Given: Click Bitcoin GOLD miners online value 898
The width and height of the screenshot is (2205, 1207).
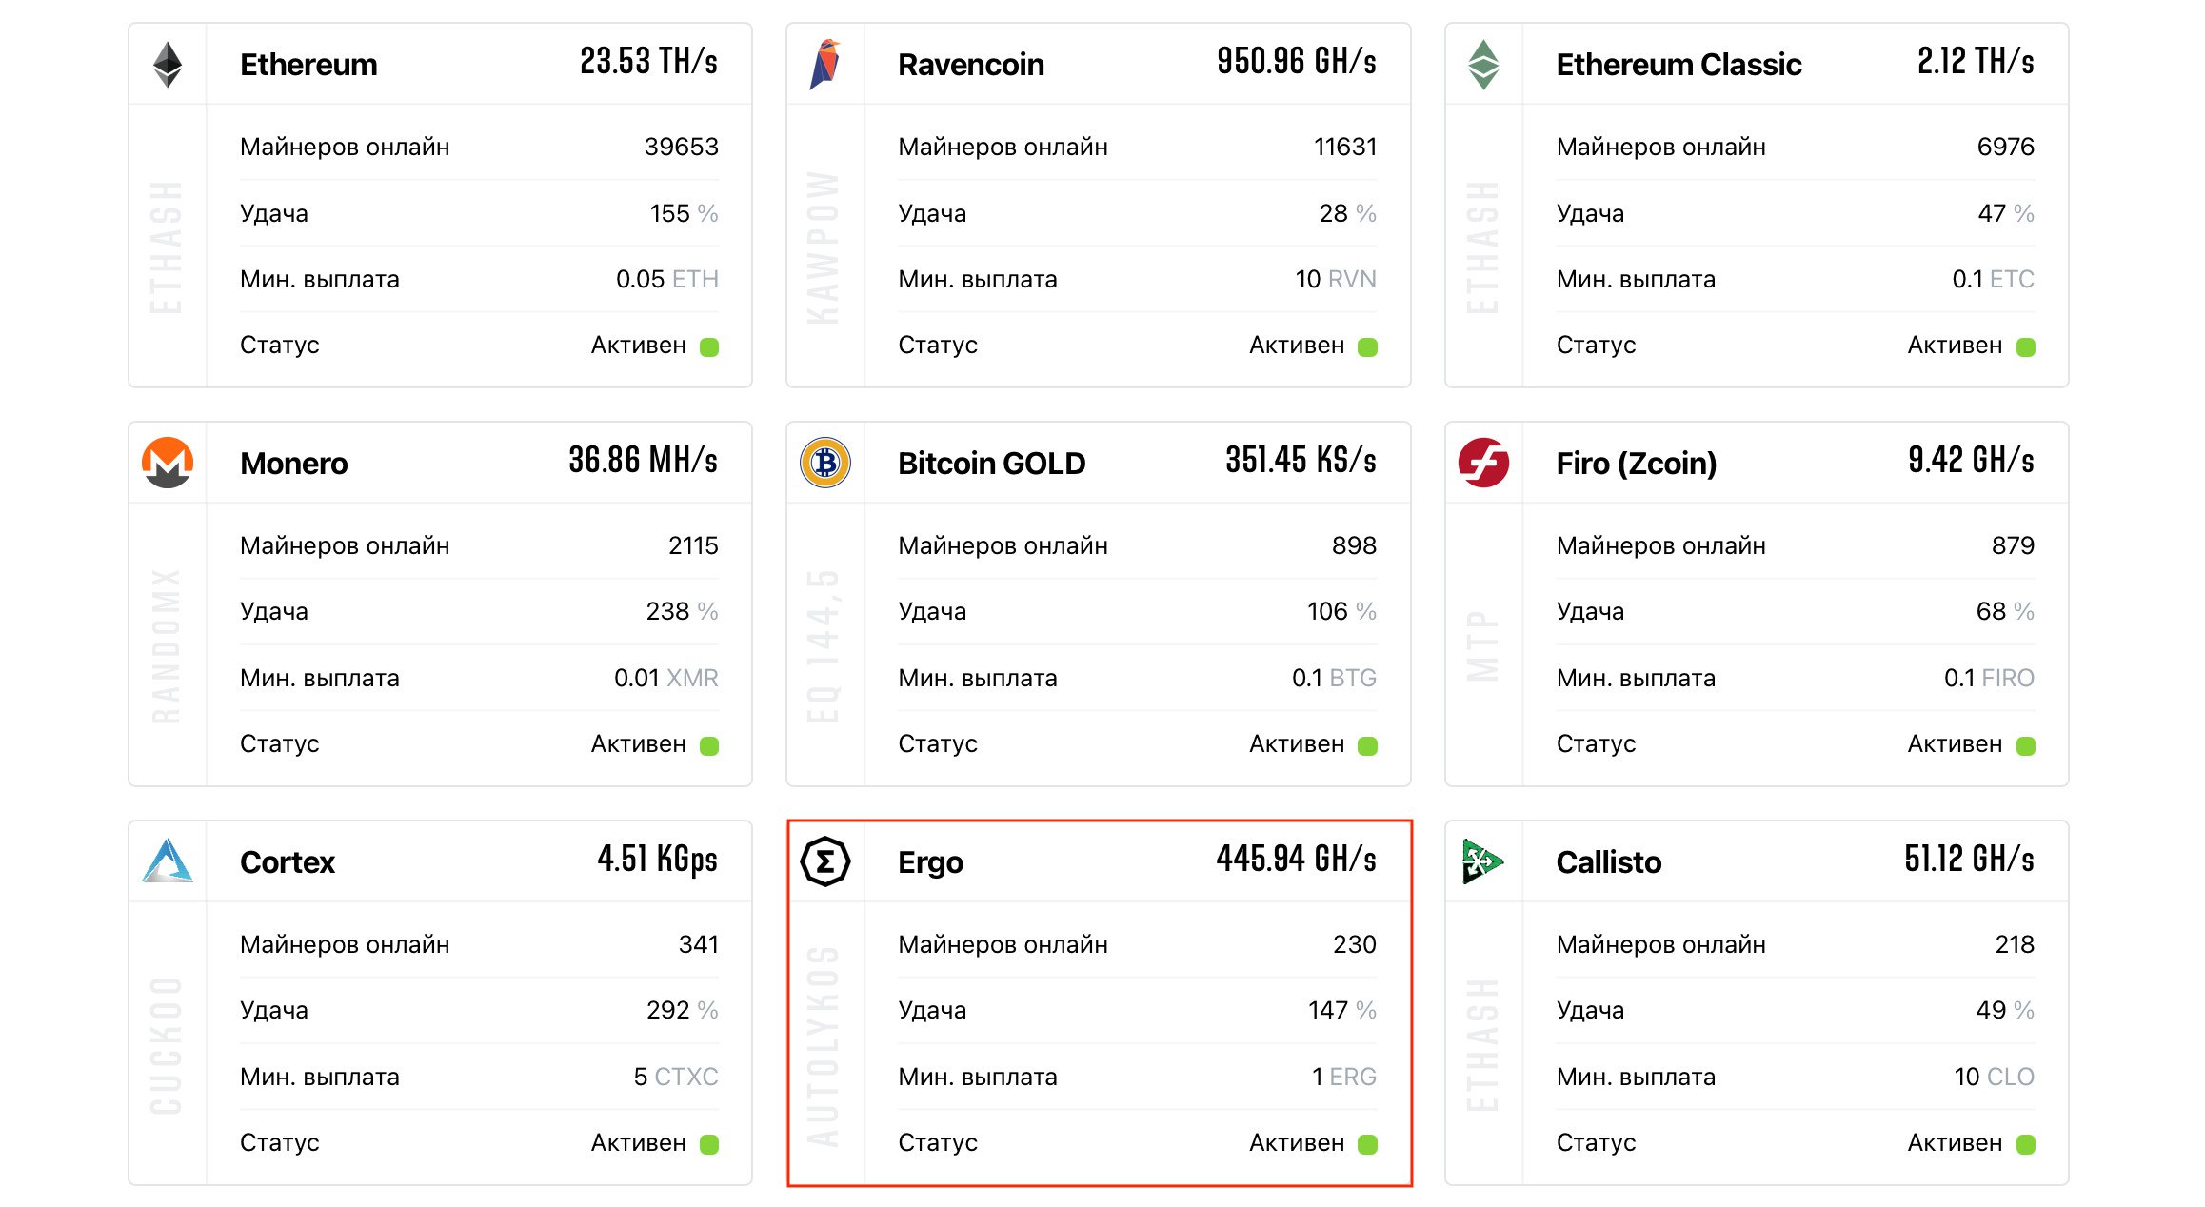Looking at the screenshot, I should (1354, 545).
